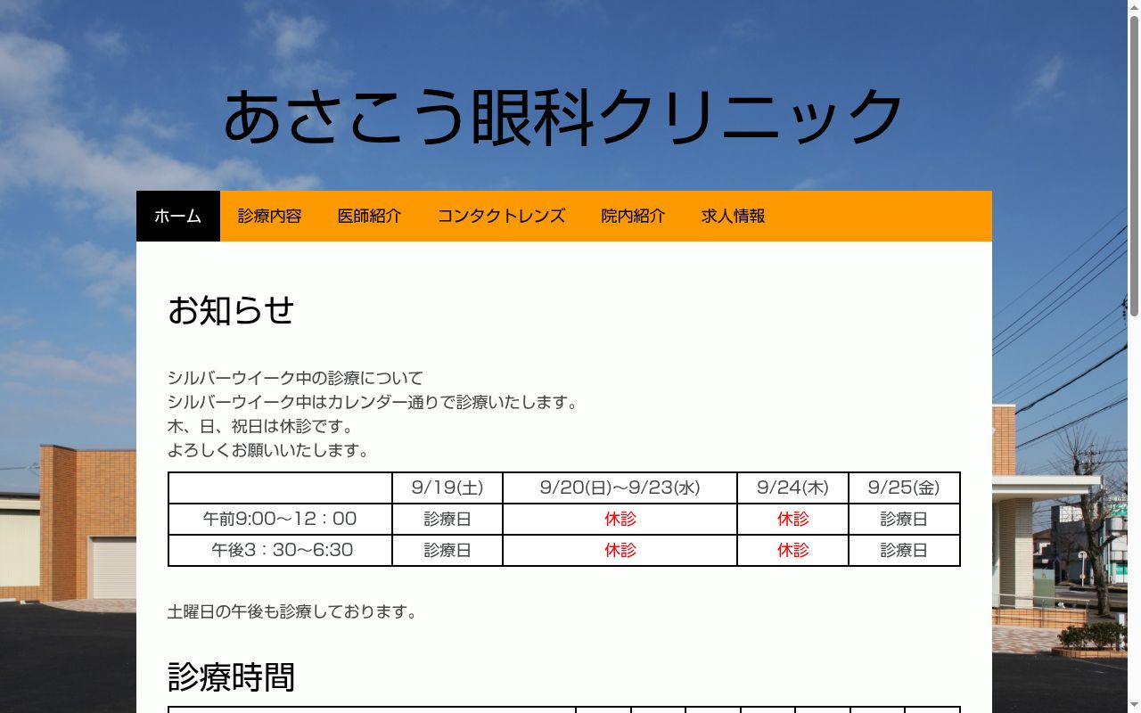Select the 9/25(金) header cell

904,488
